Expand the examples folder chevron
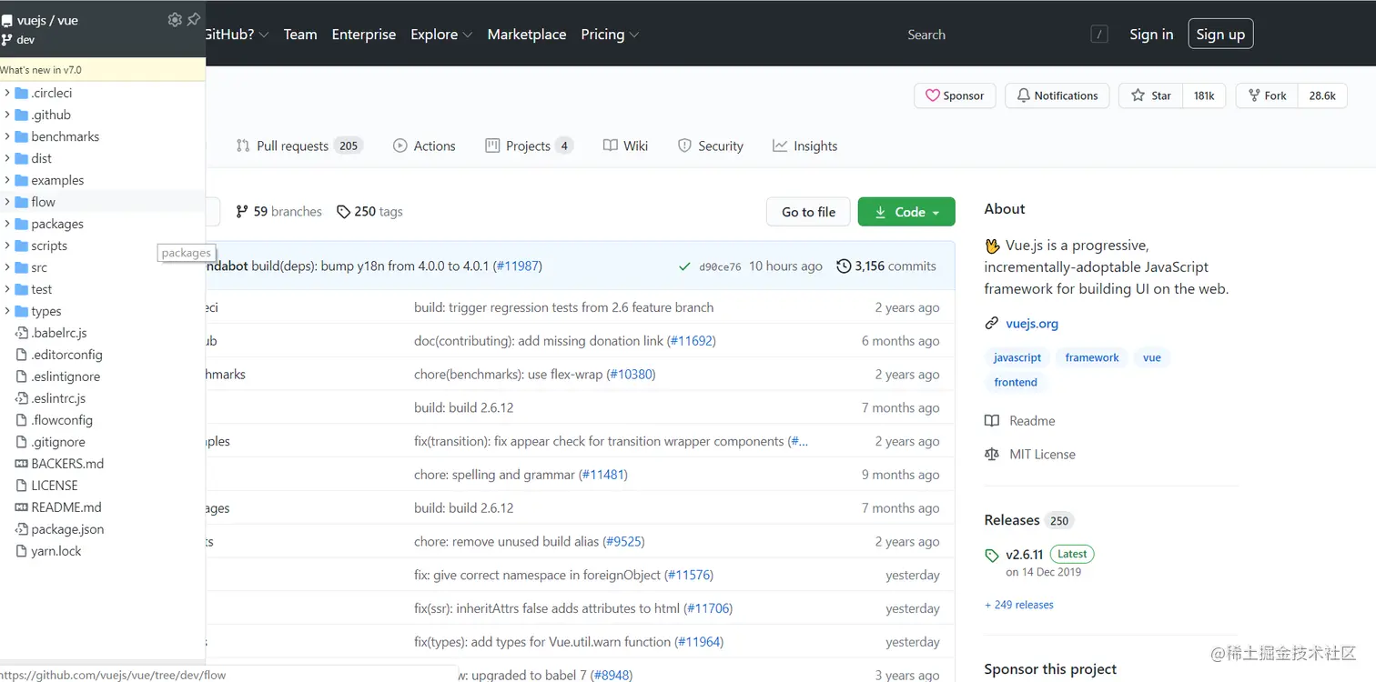The image size is (1376, 682). point(7,180)
